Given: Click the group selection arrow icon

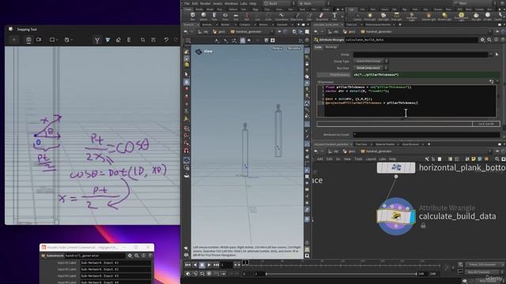Looking at the screenshot, I should pos(497,54).
